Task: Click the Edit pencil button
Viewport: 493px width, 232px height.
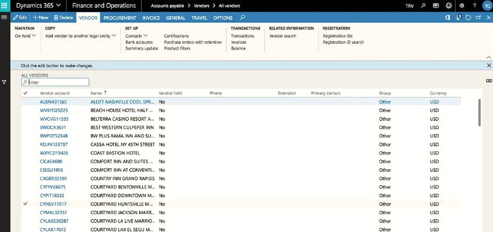Action: click(x=20, y=17)
